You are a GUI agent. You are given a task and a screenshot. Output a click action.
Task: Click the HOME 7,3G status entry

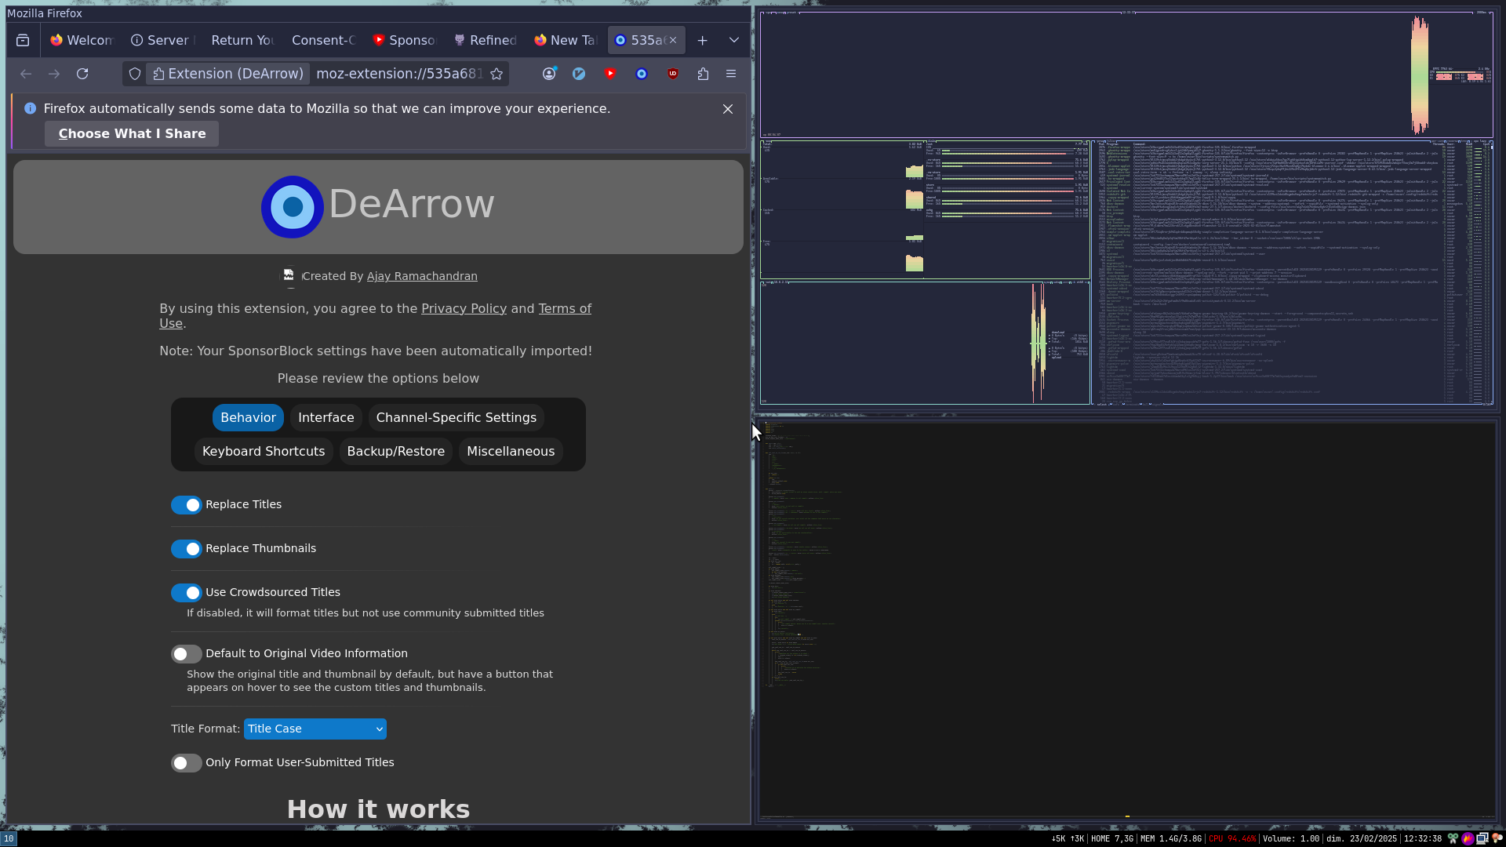coord(1112,839)
